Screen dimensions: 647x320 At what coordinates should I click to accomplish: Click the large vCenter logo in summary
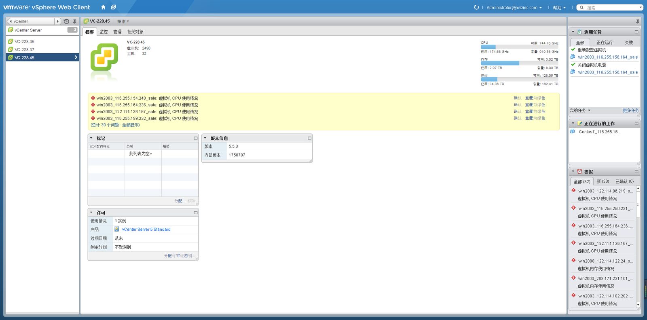(x=104, y=57)
